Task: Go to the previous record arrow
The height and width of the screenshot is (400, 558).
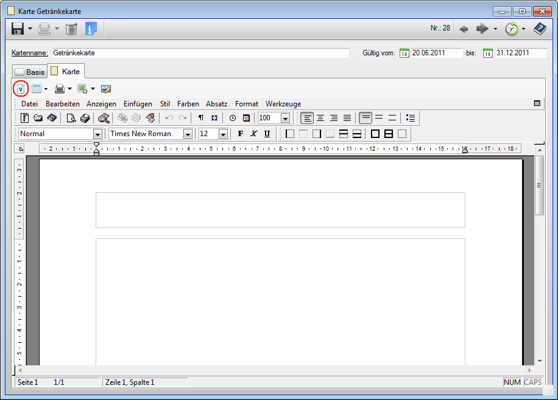Action: click(x=464, y=29)
